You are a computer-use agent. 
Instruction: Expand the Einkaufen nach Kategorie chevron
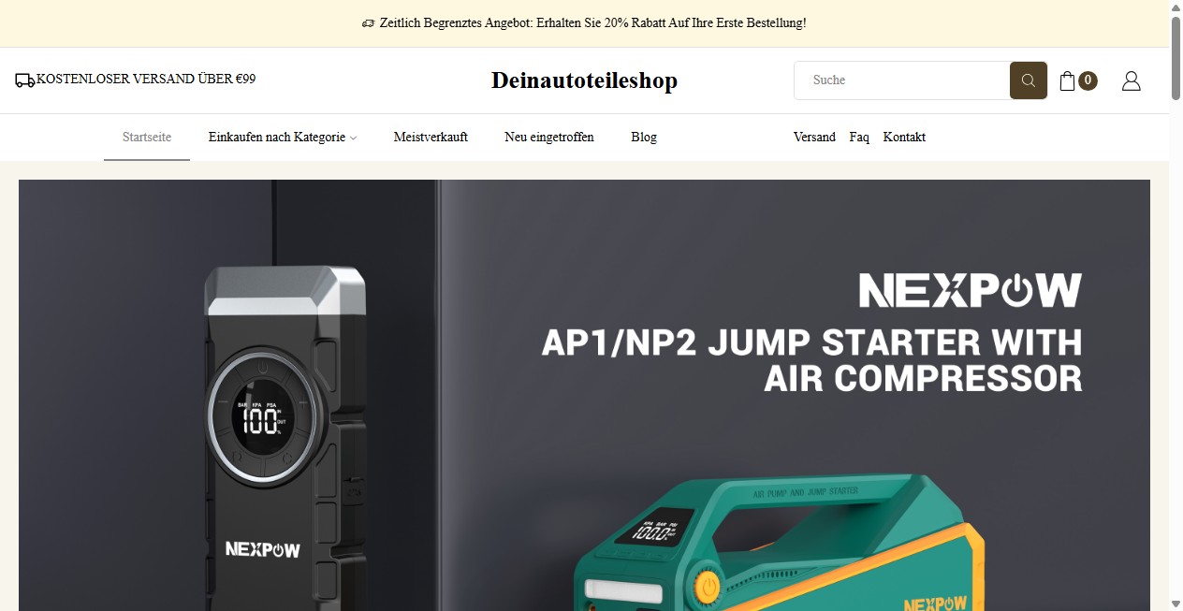click(x=354, y=138)
